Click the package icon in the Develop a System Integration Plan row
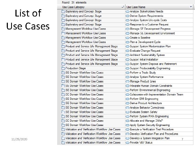The image size is (195, 146). point(63,138)
